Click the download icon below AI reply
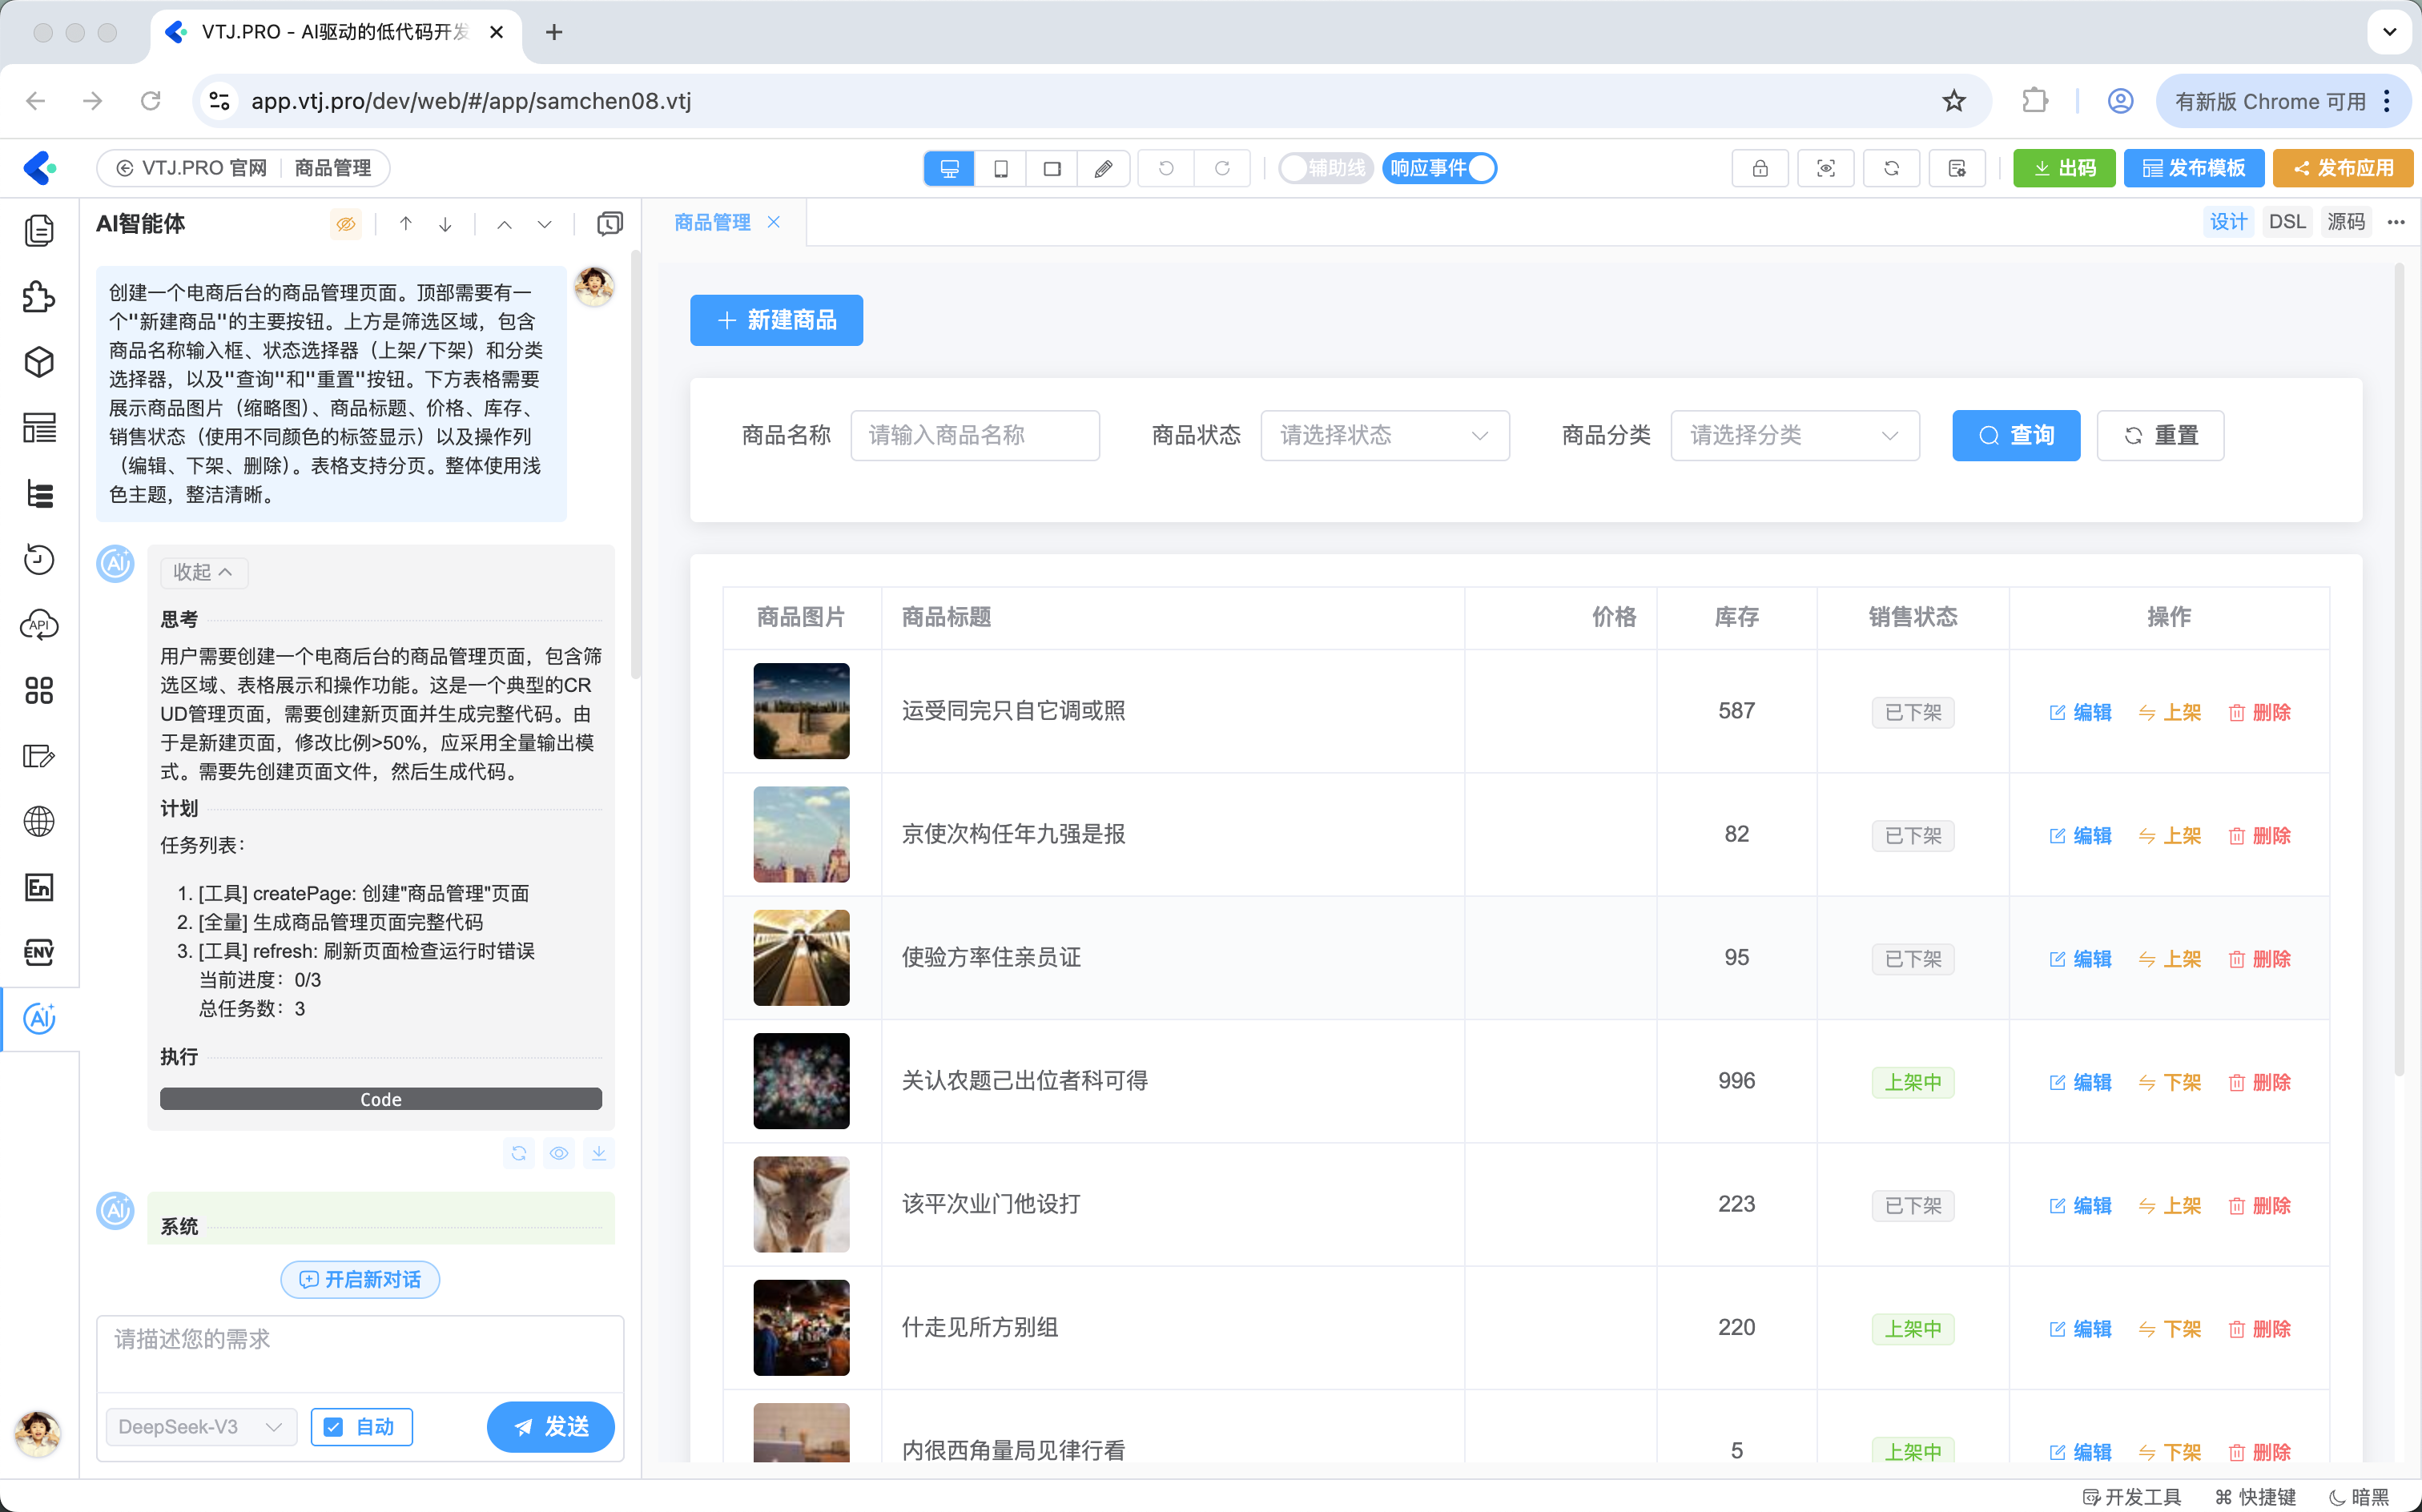 click(x=598, y=1153)
